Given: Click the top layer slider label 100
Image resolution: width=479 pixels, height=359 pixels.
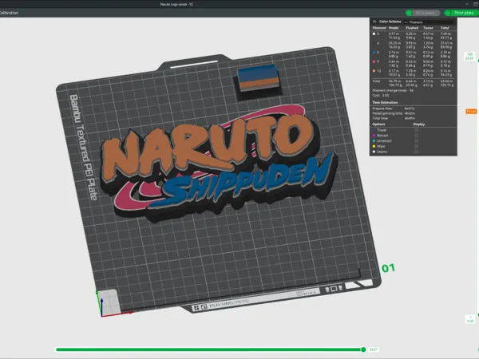Looking at the screenshot, I should (470, 56).
